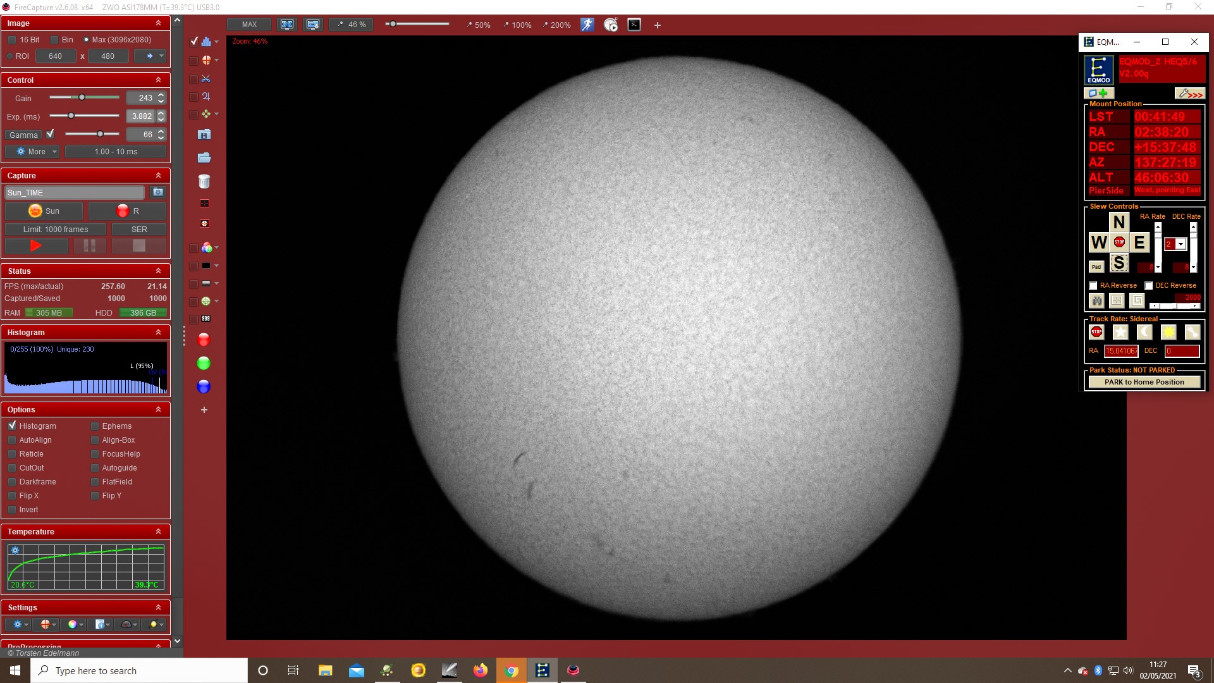Click the red STOP slew button in EQMOD
Viewport: 1214px width, 683px height.
1119,242
